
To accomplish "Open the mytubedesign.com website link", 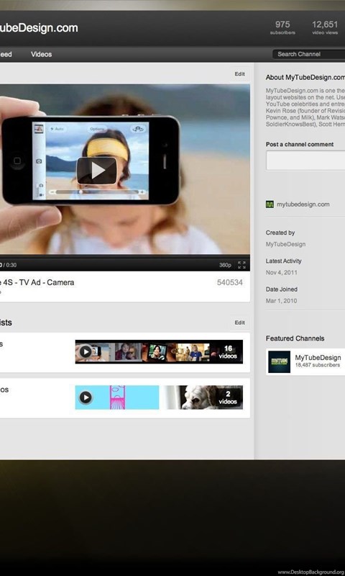I will coord(303,204).
